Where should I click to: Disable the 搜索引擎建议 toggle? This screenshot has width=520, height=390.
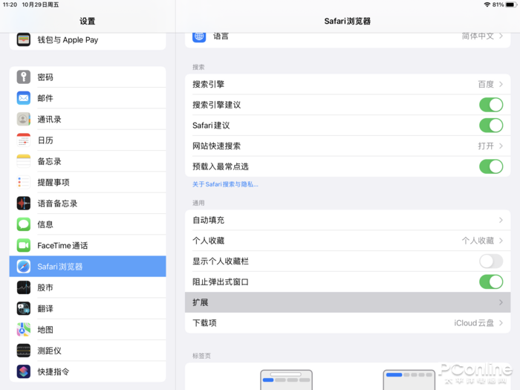click(x=490, y=105)
